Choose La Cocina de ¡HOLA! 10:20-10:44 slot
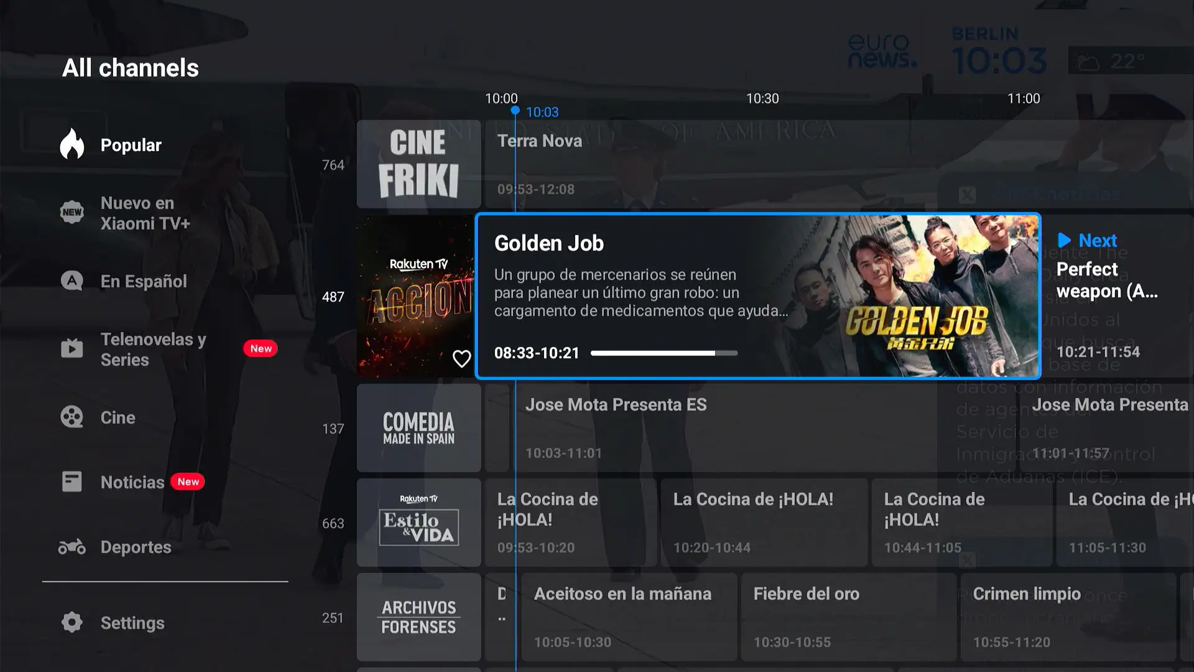The height and width of the screenshot is (672, 1194). coord(764,523)
